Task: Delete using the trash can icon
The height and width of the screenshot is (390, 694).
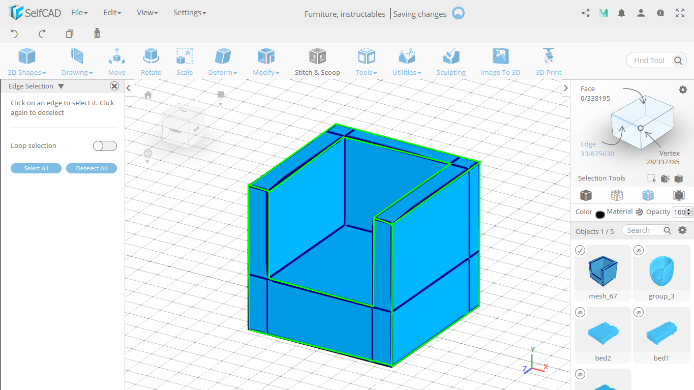Action: (x=97, y=34)
